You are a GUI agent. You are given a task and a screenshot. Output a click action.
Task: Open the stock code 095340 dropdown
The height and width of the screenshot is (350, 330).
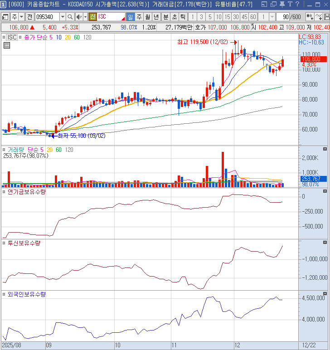coord(62,17)
